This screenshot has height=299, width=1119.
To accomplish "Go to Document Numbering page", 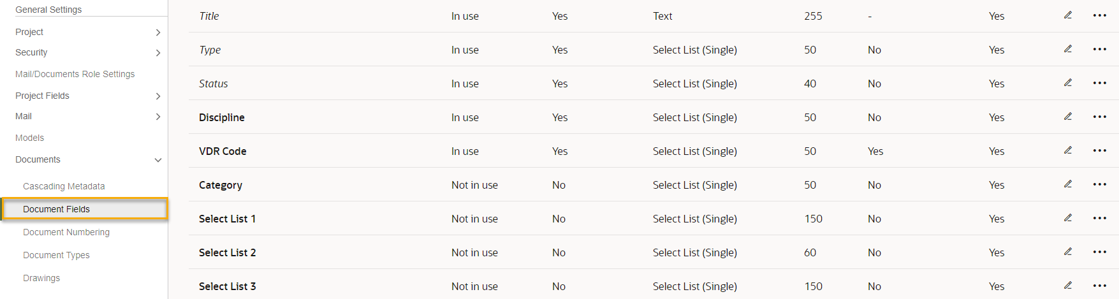I will [66, 232].
